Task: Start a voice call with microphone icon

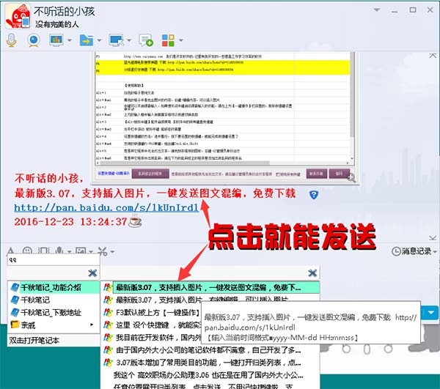Action: click(x=11, y=40)
